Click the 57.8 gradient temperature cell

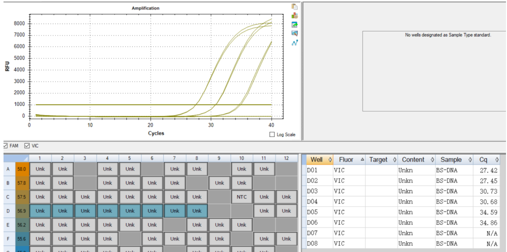pyautogui.click(x=22, y=183)
